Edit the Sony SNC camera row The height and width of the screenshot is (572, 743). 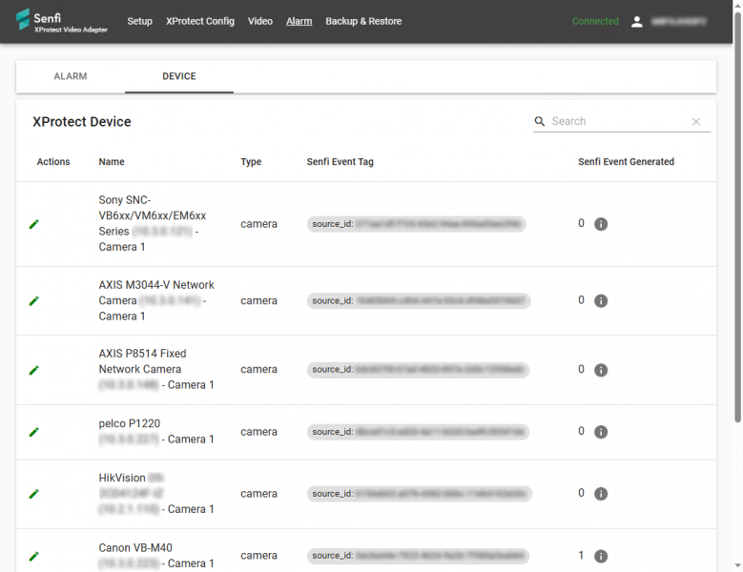(34, 224)
